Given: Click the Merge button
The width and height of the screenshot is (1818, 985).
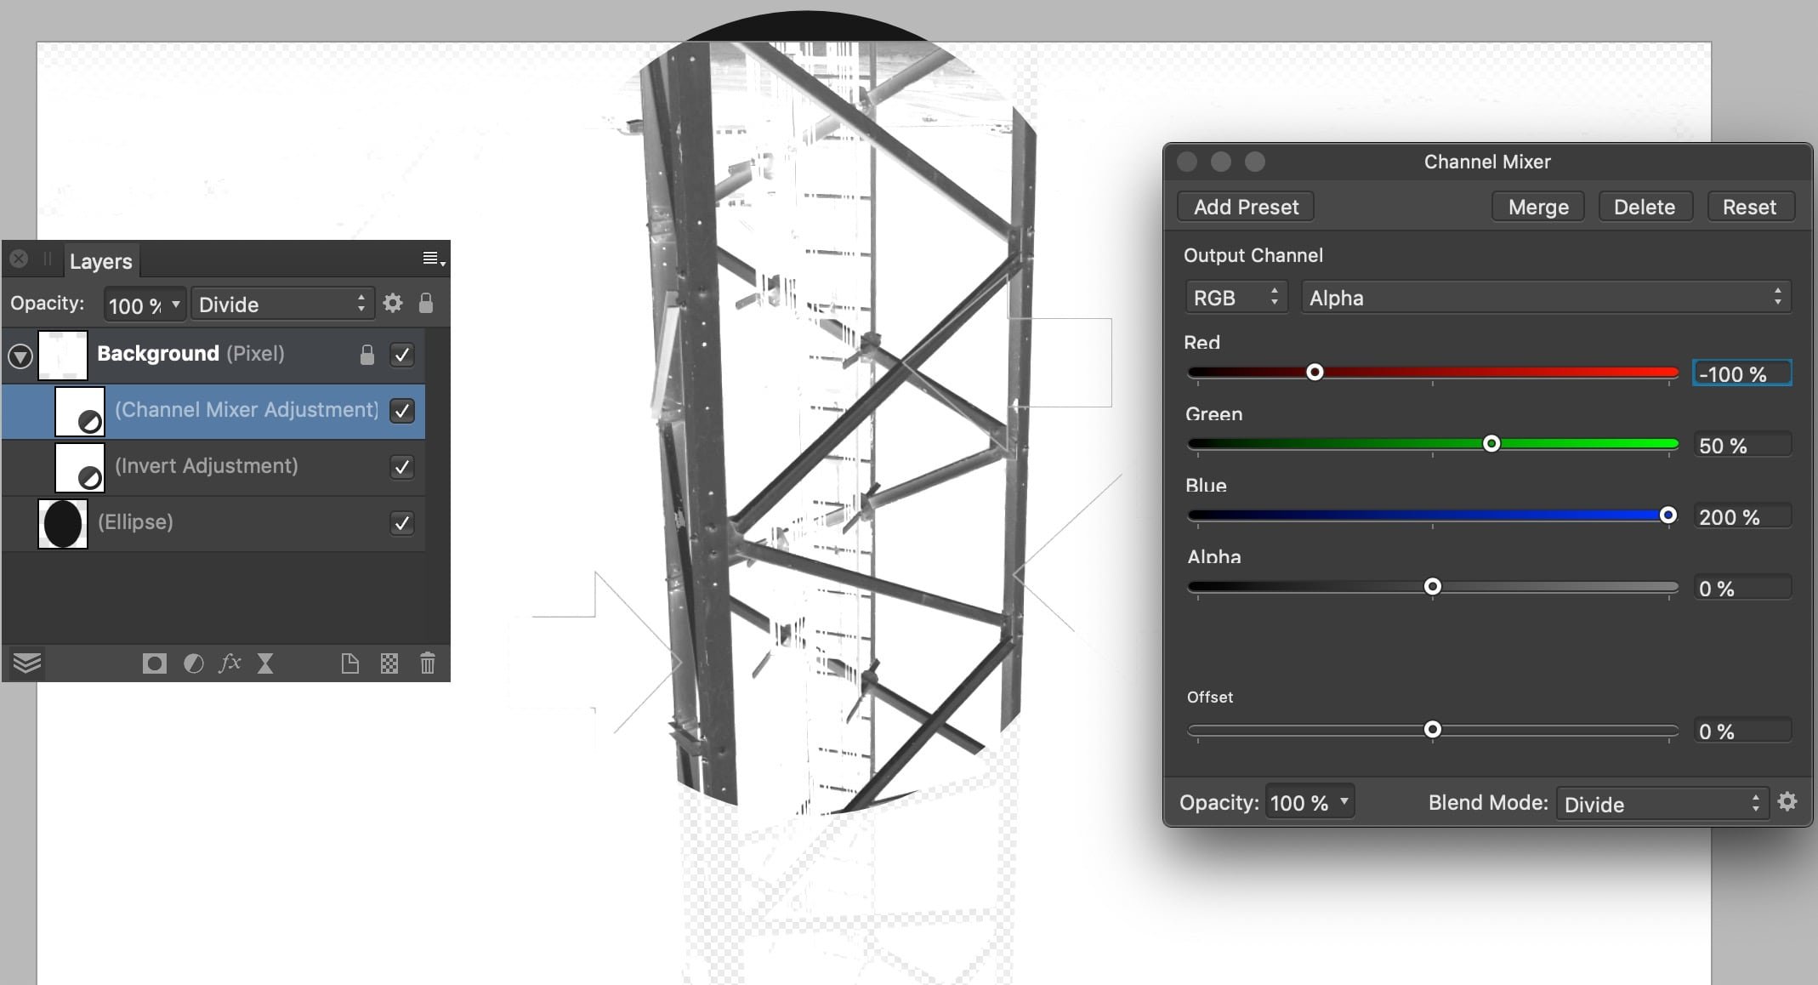Looking at the screenshot, I should click(1538, 207).
